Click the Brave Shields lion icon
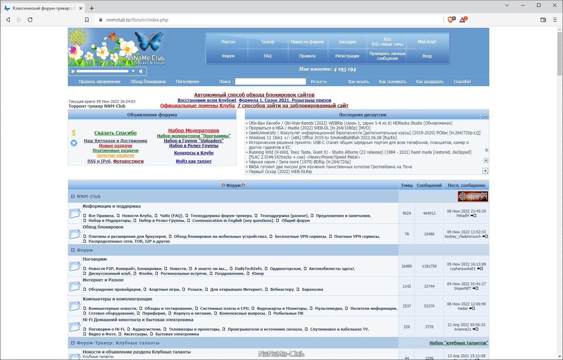 [x=450, y=20]
